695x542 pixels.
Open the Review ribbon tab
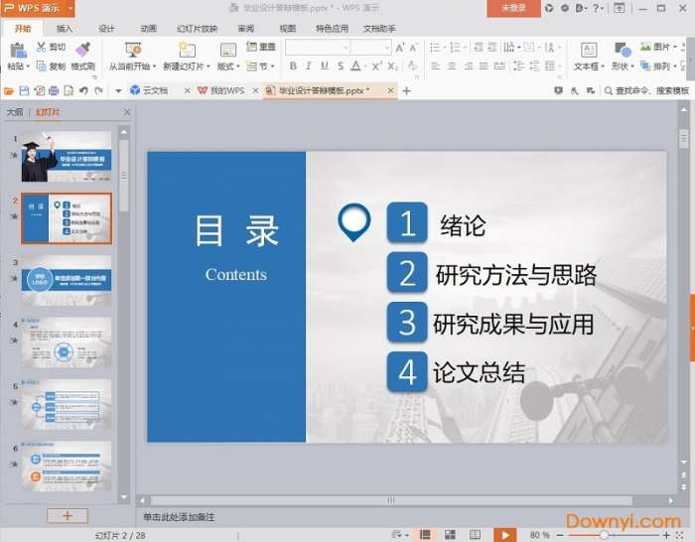pyautogui.click(x=246, y=29)
